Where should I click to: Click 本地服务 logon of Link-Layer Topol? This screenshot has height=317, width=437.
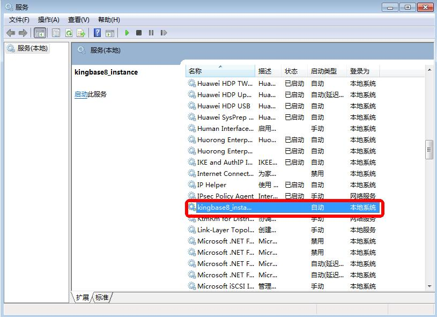pos(363,230)
